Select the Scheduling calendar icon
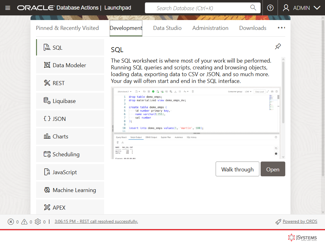This screenshot has height=246, width=325. (x=47, y=154)
